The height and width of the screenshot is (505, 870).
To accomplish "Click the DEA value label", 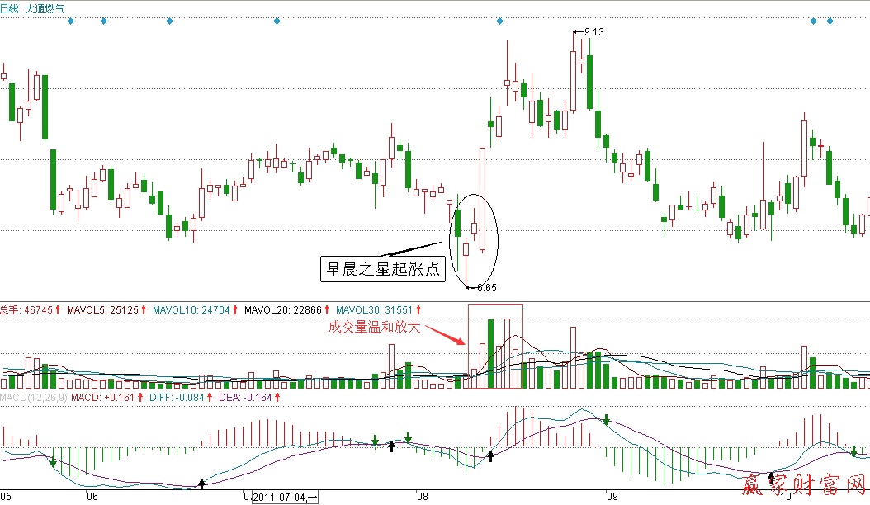I will (234, 398).
